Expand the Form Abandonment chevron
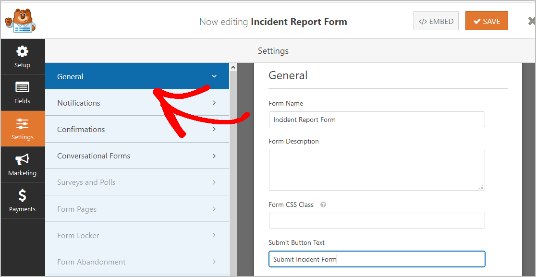Screen dimensions: 536x277 [x=214, y=262]
